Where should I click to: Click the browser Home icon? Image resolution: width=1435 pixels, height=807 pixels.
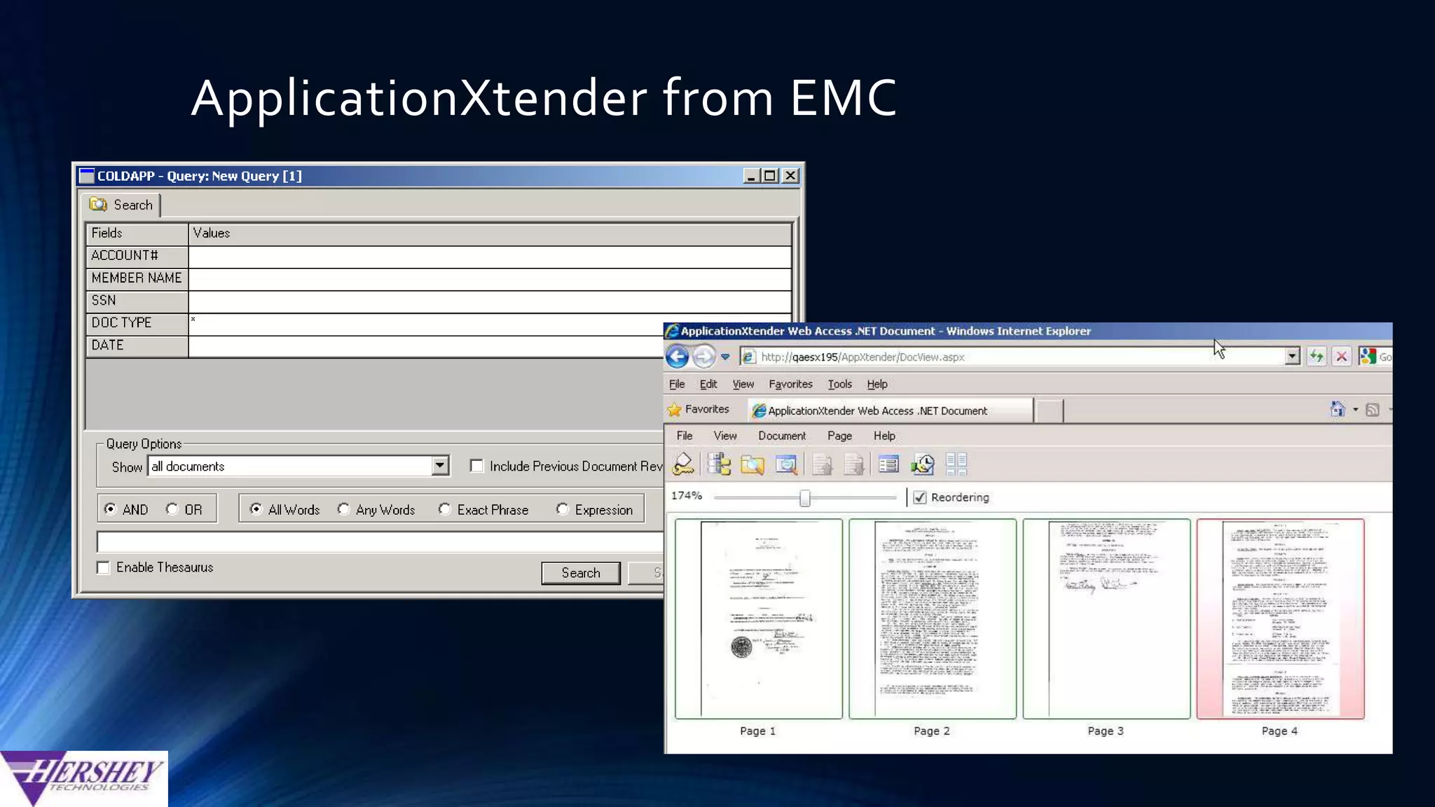coord(1338,409)
